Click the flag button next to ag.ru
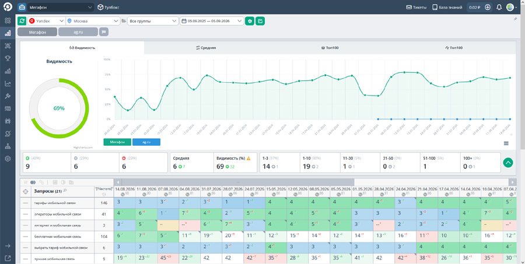525x264 pixels. coord(104,32)
